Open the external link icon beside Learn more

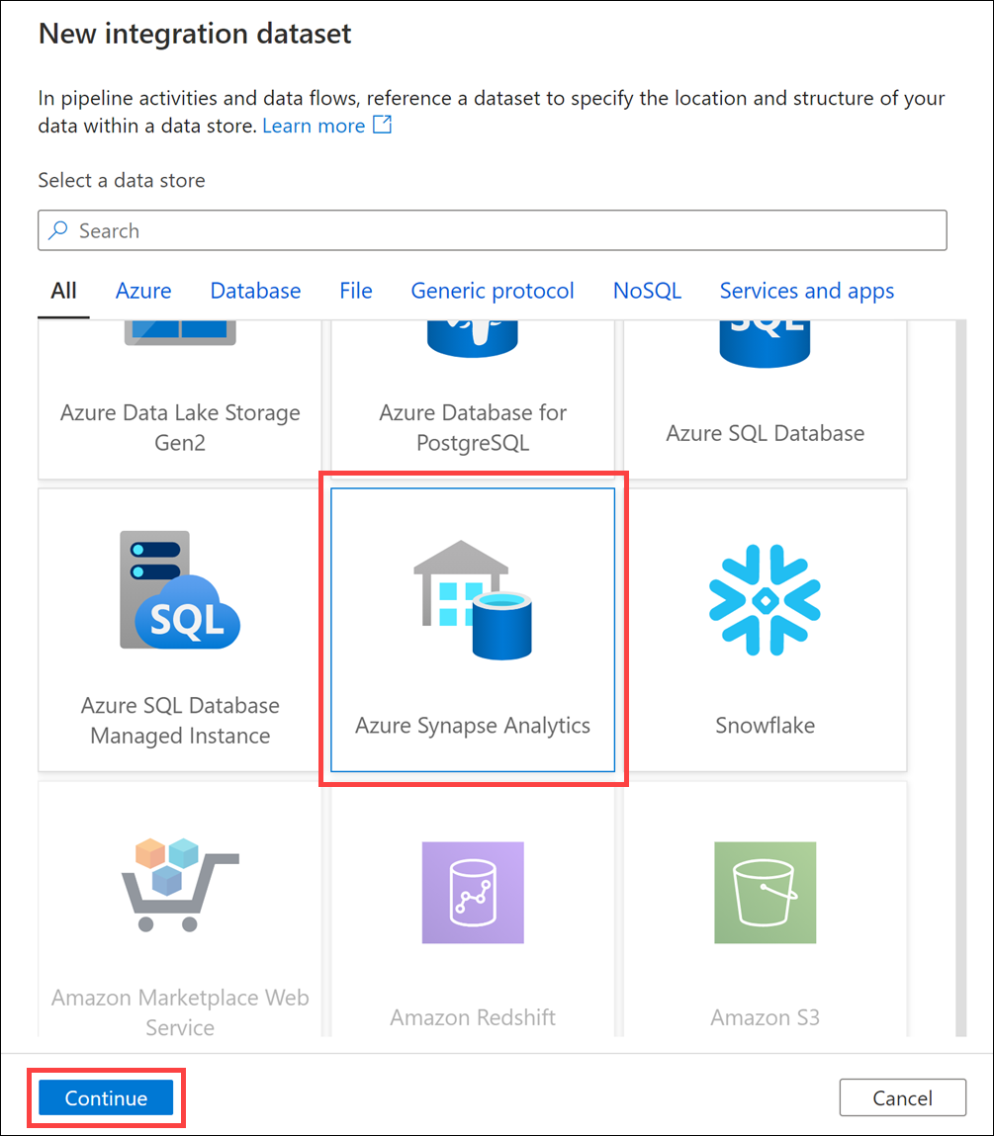[x=382, y=125]
